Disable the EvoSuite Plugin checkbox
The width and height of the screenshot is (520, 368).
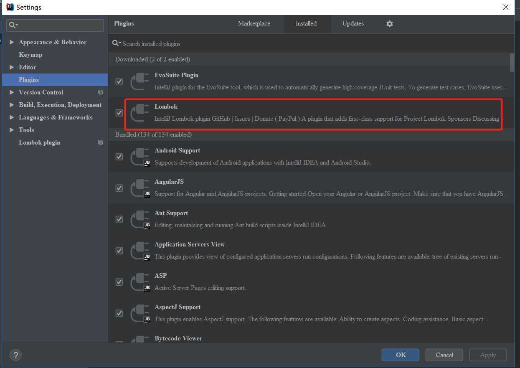(119, 81)
